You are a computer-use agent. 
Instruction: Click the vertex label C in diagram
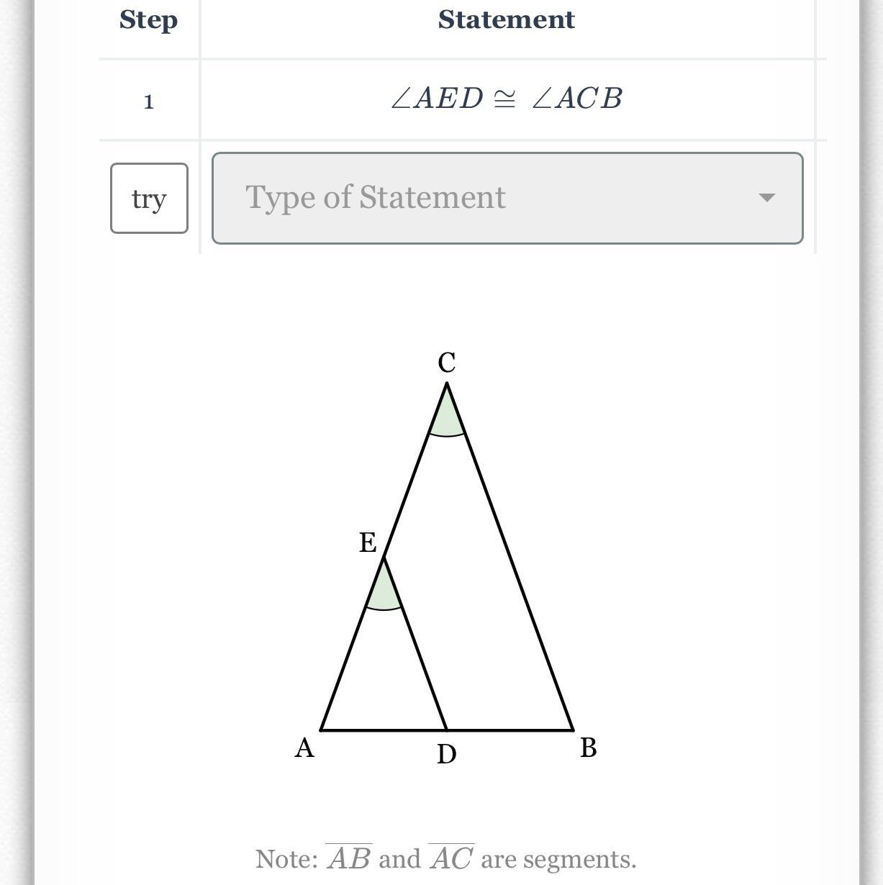(447, 363)
